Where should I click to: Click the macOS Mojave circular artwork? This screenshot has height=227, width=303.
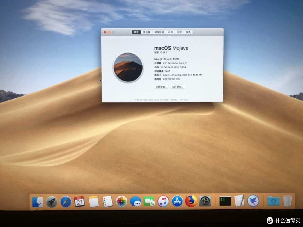click(128, 67)
